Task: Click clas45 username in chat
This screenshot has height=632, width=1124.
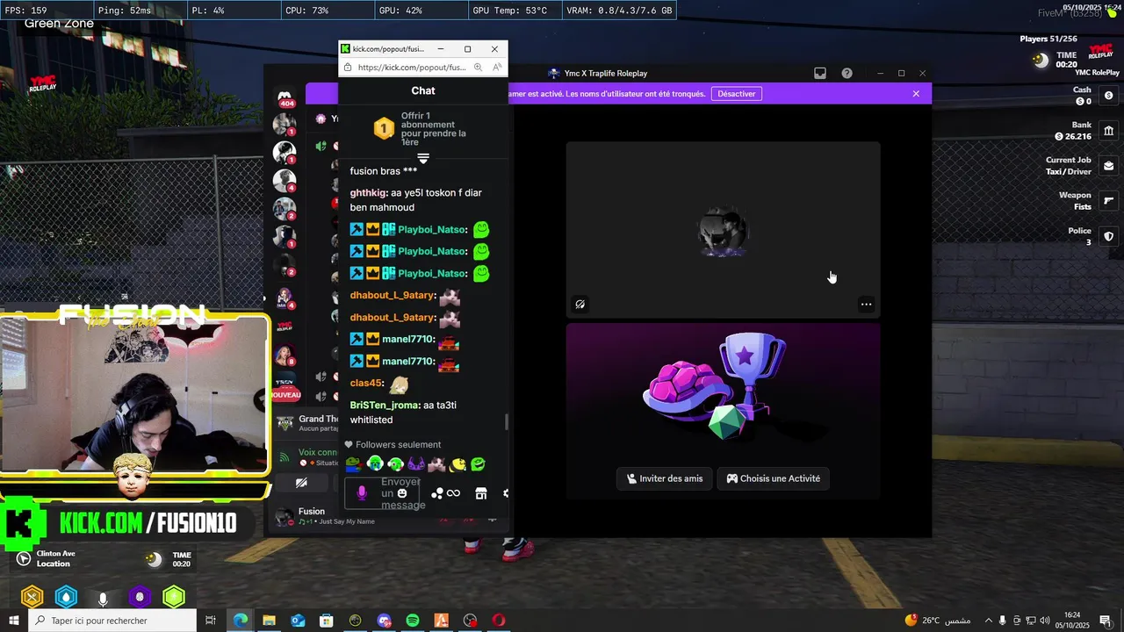Action: (366, 384)
